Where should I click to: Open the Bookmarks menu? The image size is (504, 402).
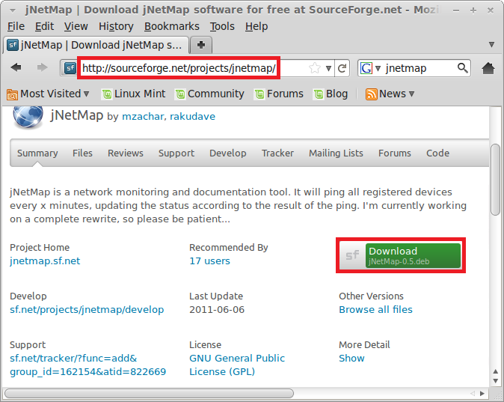point(172,26)
